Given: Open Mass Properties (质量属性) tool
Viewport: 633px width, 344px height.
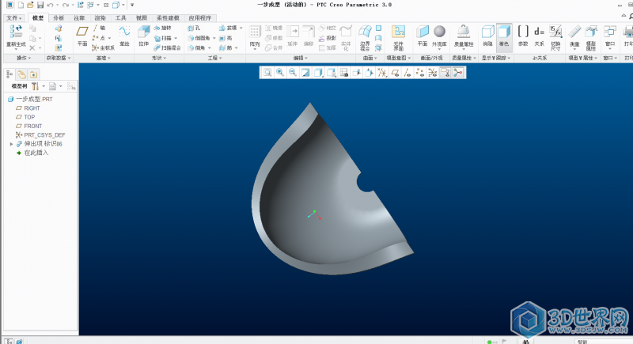Looking at the screenshot, I should [x=464, y=36].
